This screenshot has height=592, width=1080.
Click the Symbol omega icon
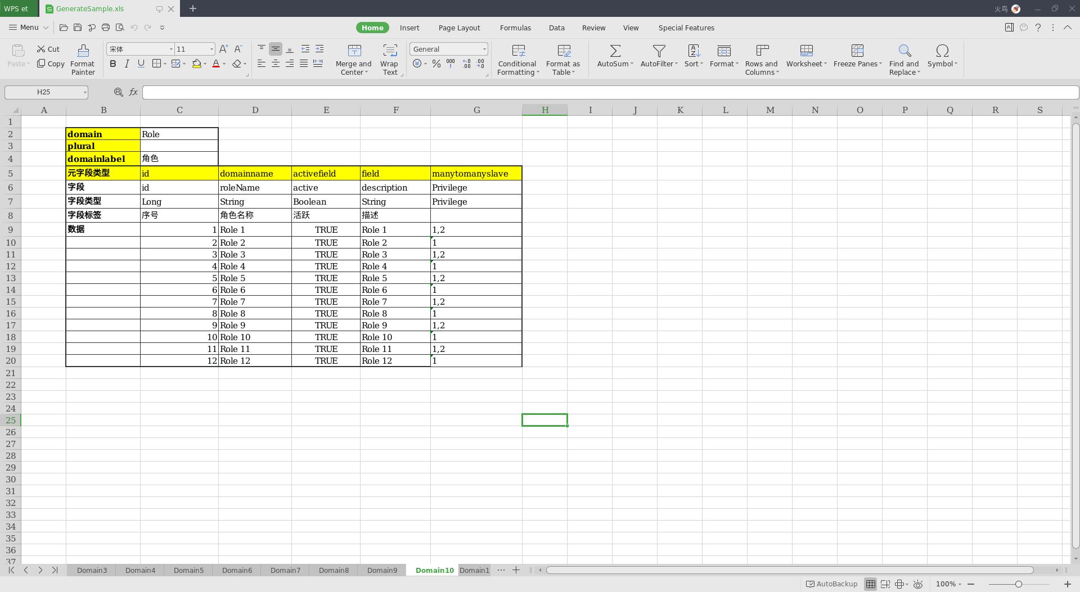942,51
